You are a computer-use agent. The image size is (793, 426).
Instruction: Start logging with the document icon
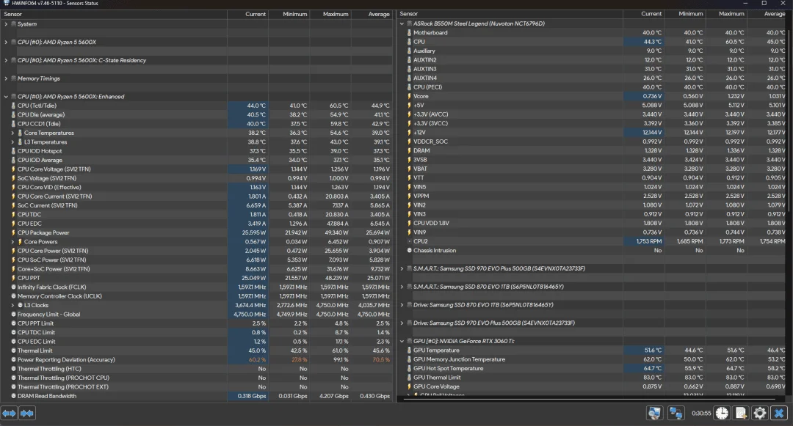coord(741,413)
